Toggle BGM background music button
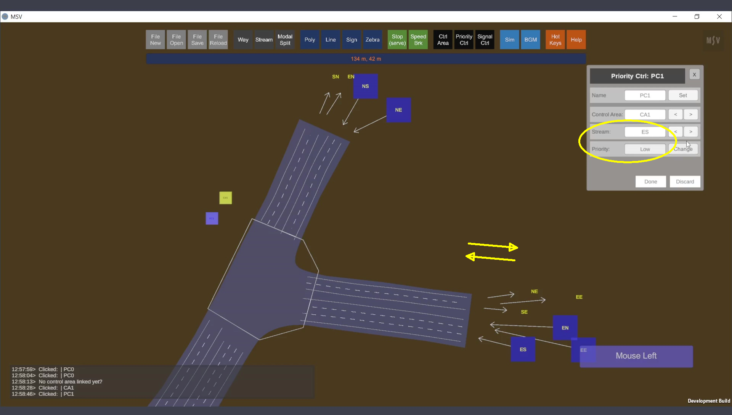732x415 pixels. (530, 40)
